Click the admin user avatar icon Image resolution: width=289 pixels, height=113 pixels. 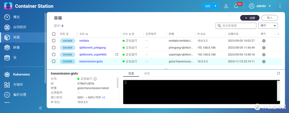[x=251, y=6]
